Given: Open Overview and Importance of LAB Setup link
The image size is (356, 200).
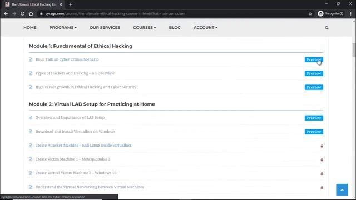Looking at the screenshot, I should pos(70,117).
